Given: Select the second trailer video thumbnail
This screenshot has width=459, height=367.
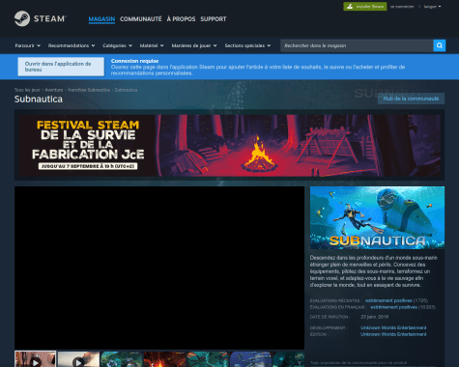Looking at the screenshot, I should pyautogui.click(x=78, y=359).
